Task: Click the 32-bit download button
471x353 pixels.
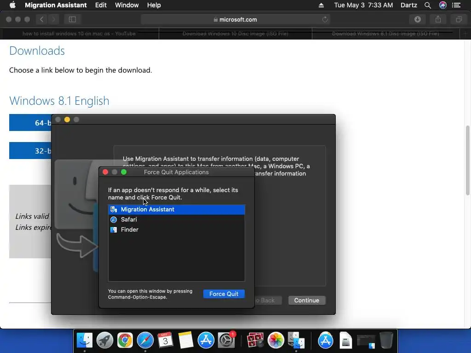Action: pyautogui.click(x=30, y=150)
